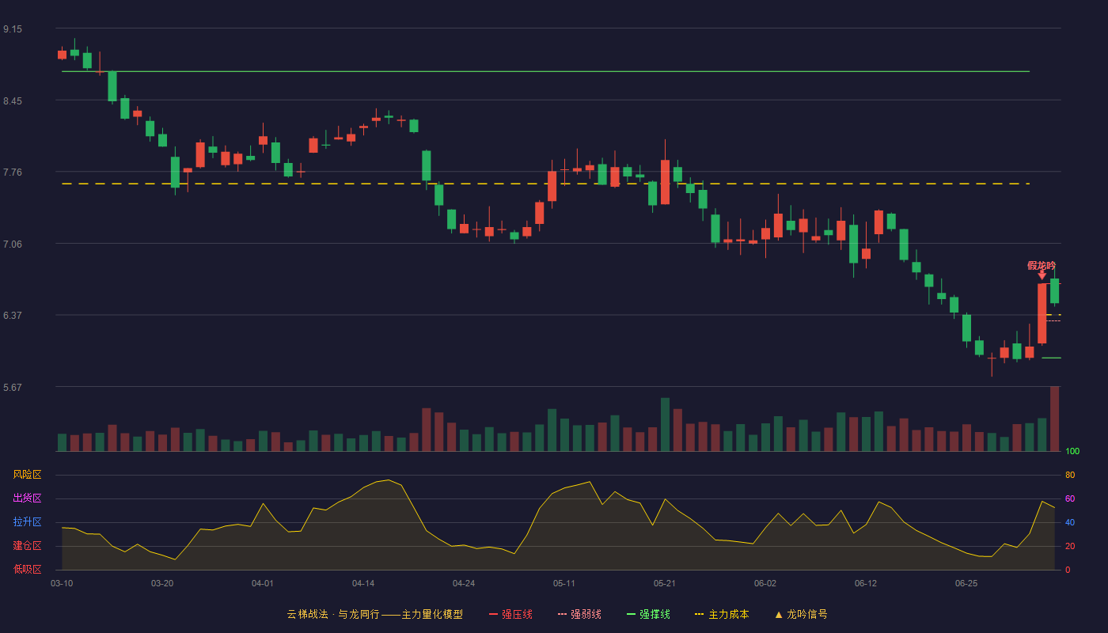This screenshot has height=633, width=1108.
Task: Click the yellow dashed cost line at 7.6
Action: pos(545,184)
